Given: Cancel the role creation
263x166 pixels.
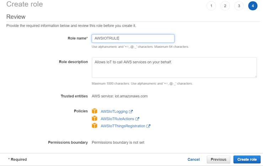Looking at the screenshot, I should point(194,160).
